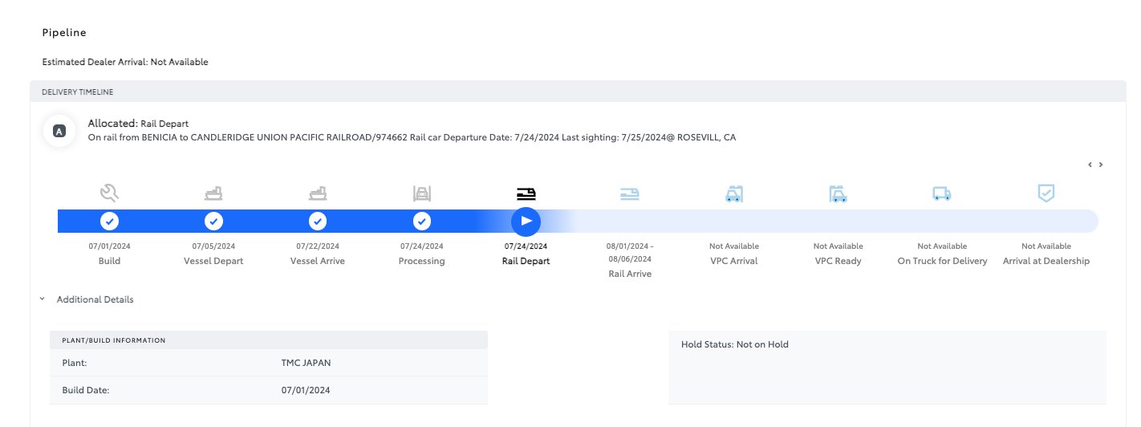The width and height of the screenshot is (1141, 427).
Task: Click the TMC JAPAN plant value
Action: pos(306,363)
